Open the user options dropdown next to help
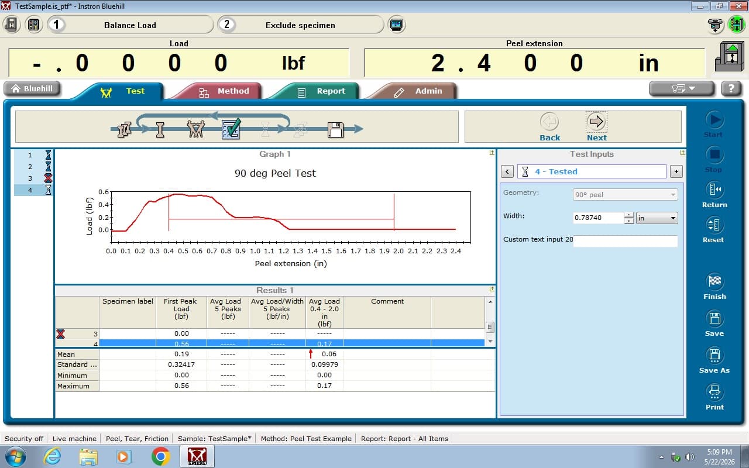749x468 pixels. pyautogui.click(x=682, y=88)
